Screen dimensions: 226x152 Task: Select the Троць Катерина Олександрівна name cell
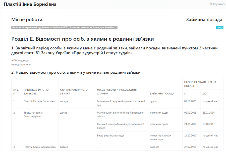(x=33, y=114)
